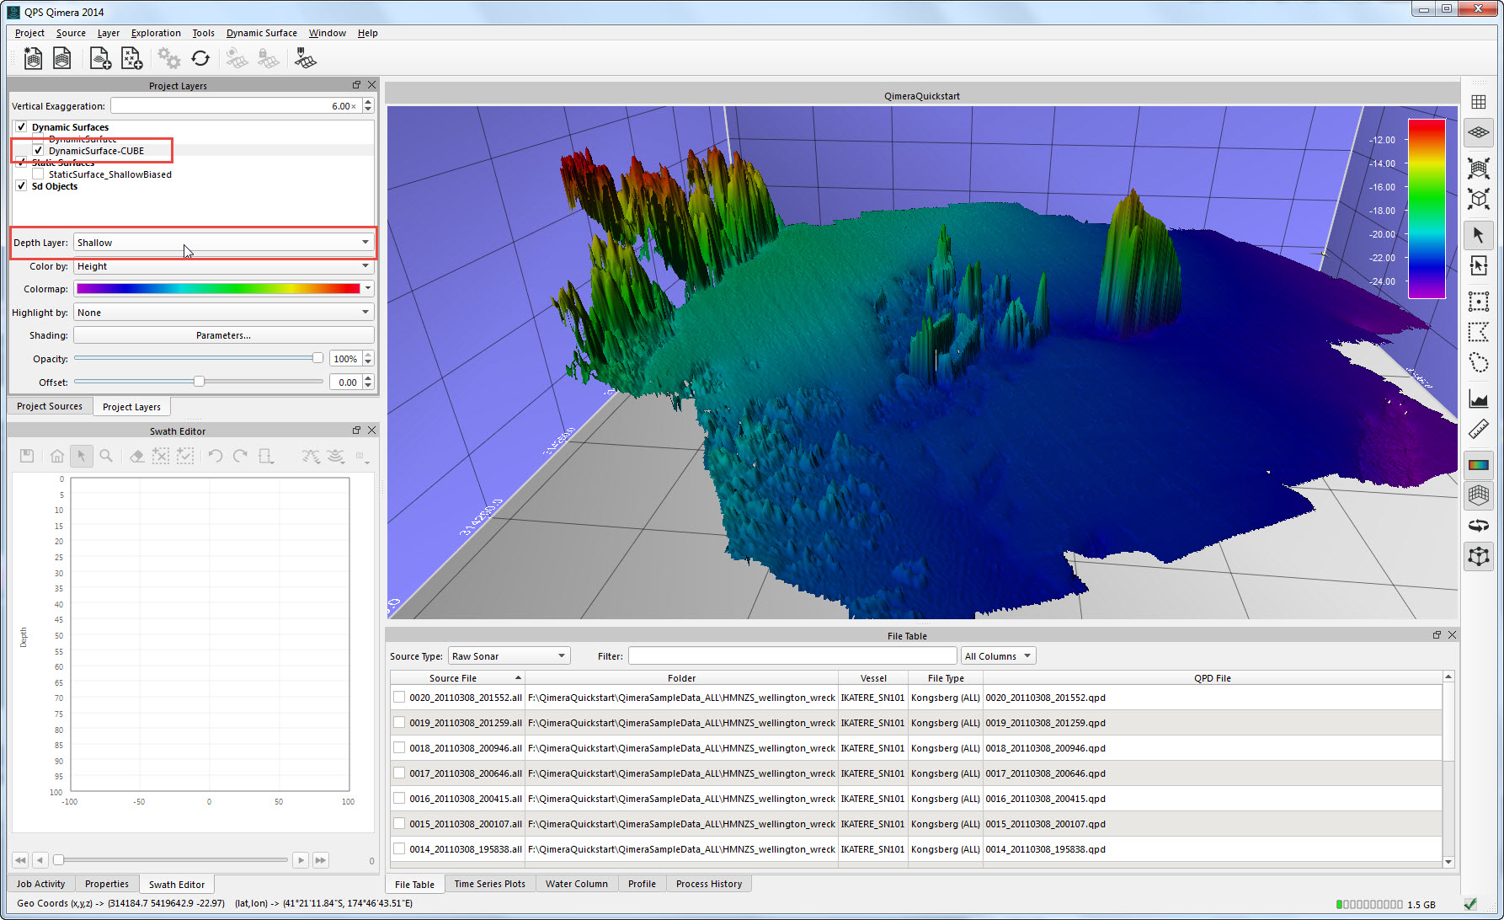Open the Highlight by dropdown

(x=223, y=313)
